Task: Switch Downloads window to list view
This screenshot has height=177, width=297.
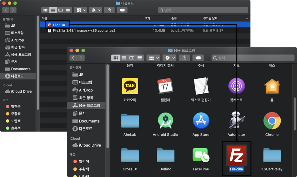Action: (53, 10)
